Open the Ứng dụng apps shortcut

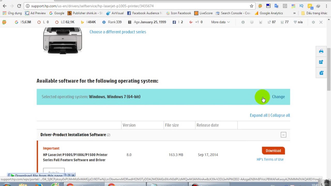12,13
